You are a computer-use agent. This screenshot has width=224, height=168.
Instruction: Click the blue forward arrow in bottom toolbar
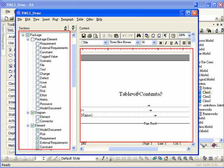click(160, 158)
